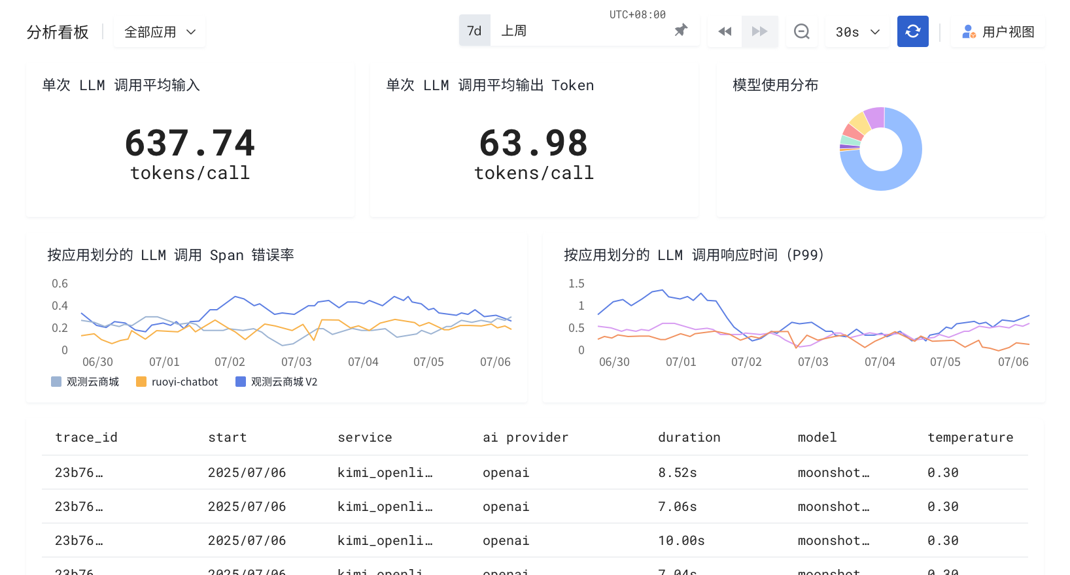
Task: Step forward to next time range
Action: click(x=759, y=31)
